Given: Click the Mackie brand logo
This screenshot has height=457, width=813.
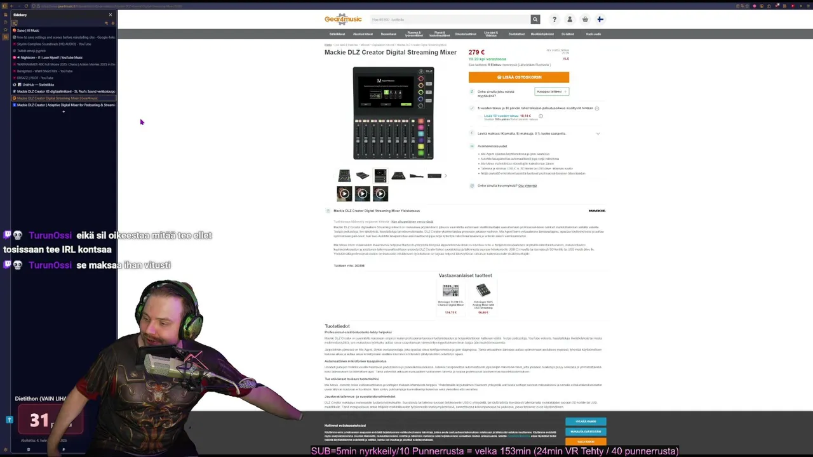Looking at the screenshot, I should (x=597, y=211).
